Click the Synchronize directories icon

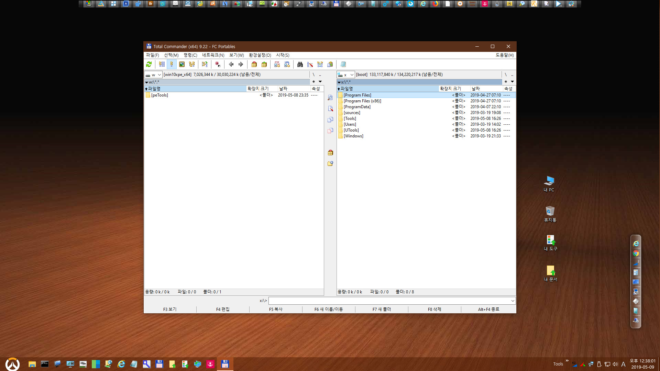(320, 64)
